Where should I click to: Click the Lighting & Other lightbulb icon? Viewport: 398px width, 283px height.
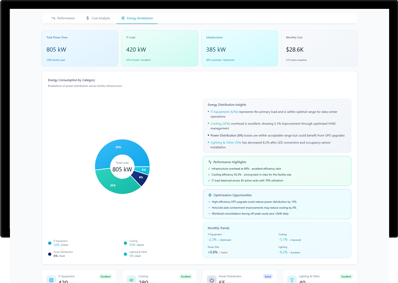[x=292, y=280]
